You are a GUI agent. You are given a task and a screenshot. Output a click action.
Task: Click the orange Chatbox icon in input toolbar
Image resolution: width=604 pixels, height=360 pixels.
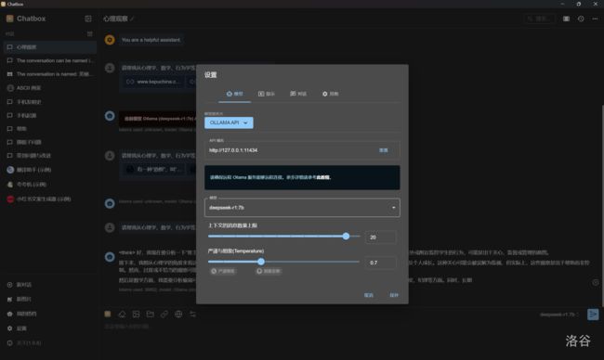[x=108, y=314]
